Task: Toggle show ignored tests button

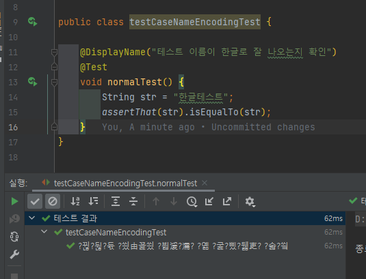Action: 53,201
